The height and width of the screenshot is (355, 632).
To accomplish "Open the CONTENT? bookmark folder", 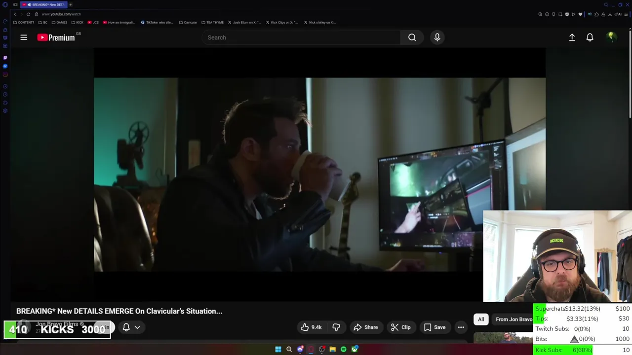I will pos(24,22).
